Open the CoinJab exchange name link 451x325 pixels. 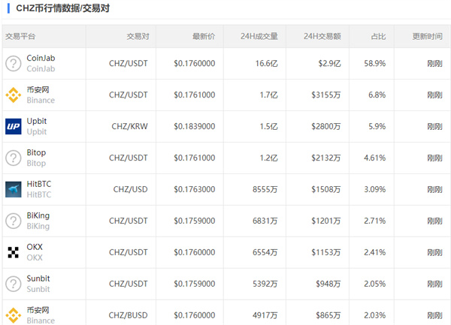pyautogui.click(x=41, y=58)
